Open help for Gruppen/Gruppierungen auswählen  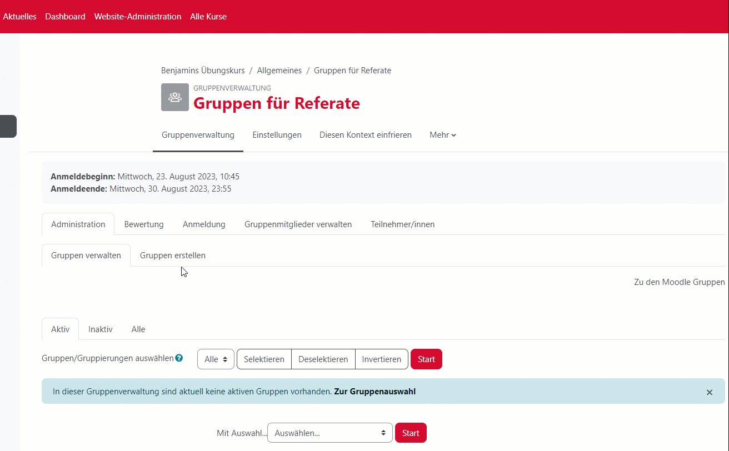point(179,358)
